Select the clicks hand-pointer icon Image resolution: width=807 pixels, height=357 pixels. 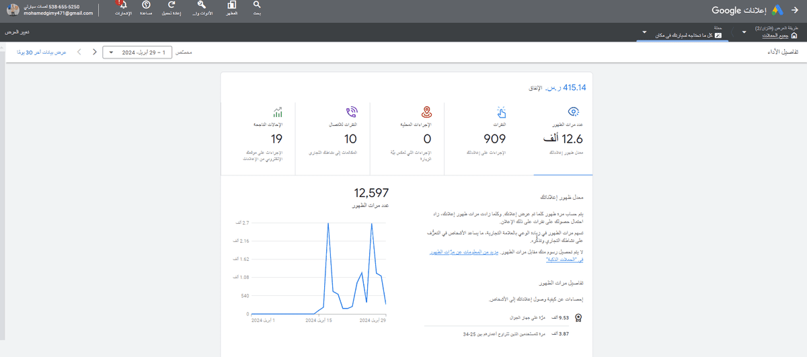(x=501, y=112)
